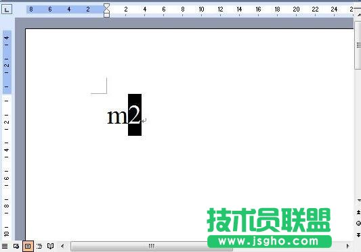Open Reading Layout view
This screenshot has height=252, width=361.
point(50,246)
